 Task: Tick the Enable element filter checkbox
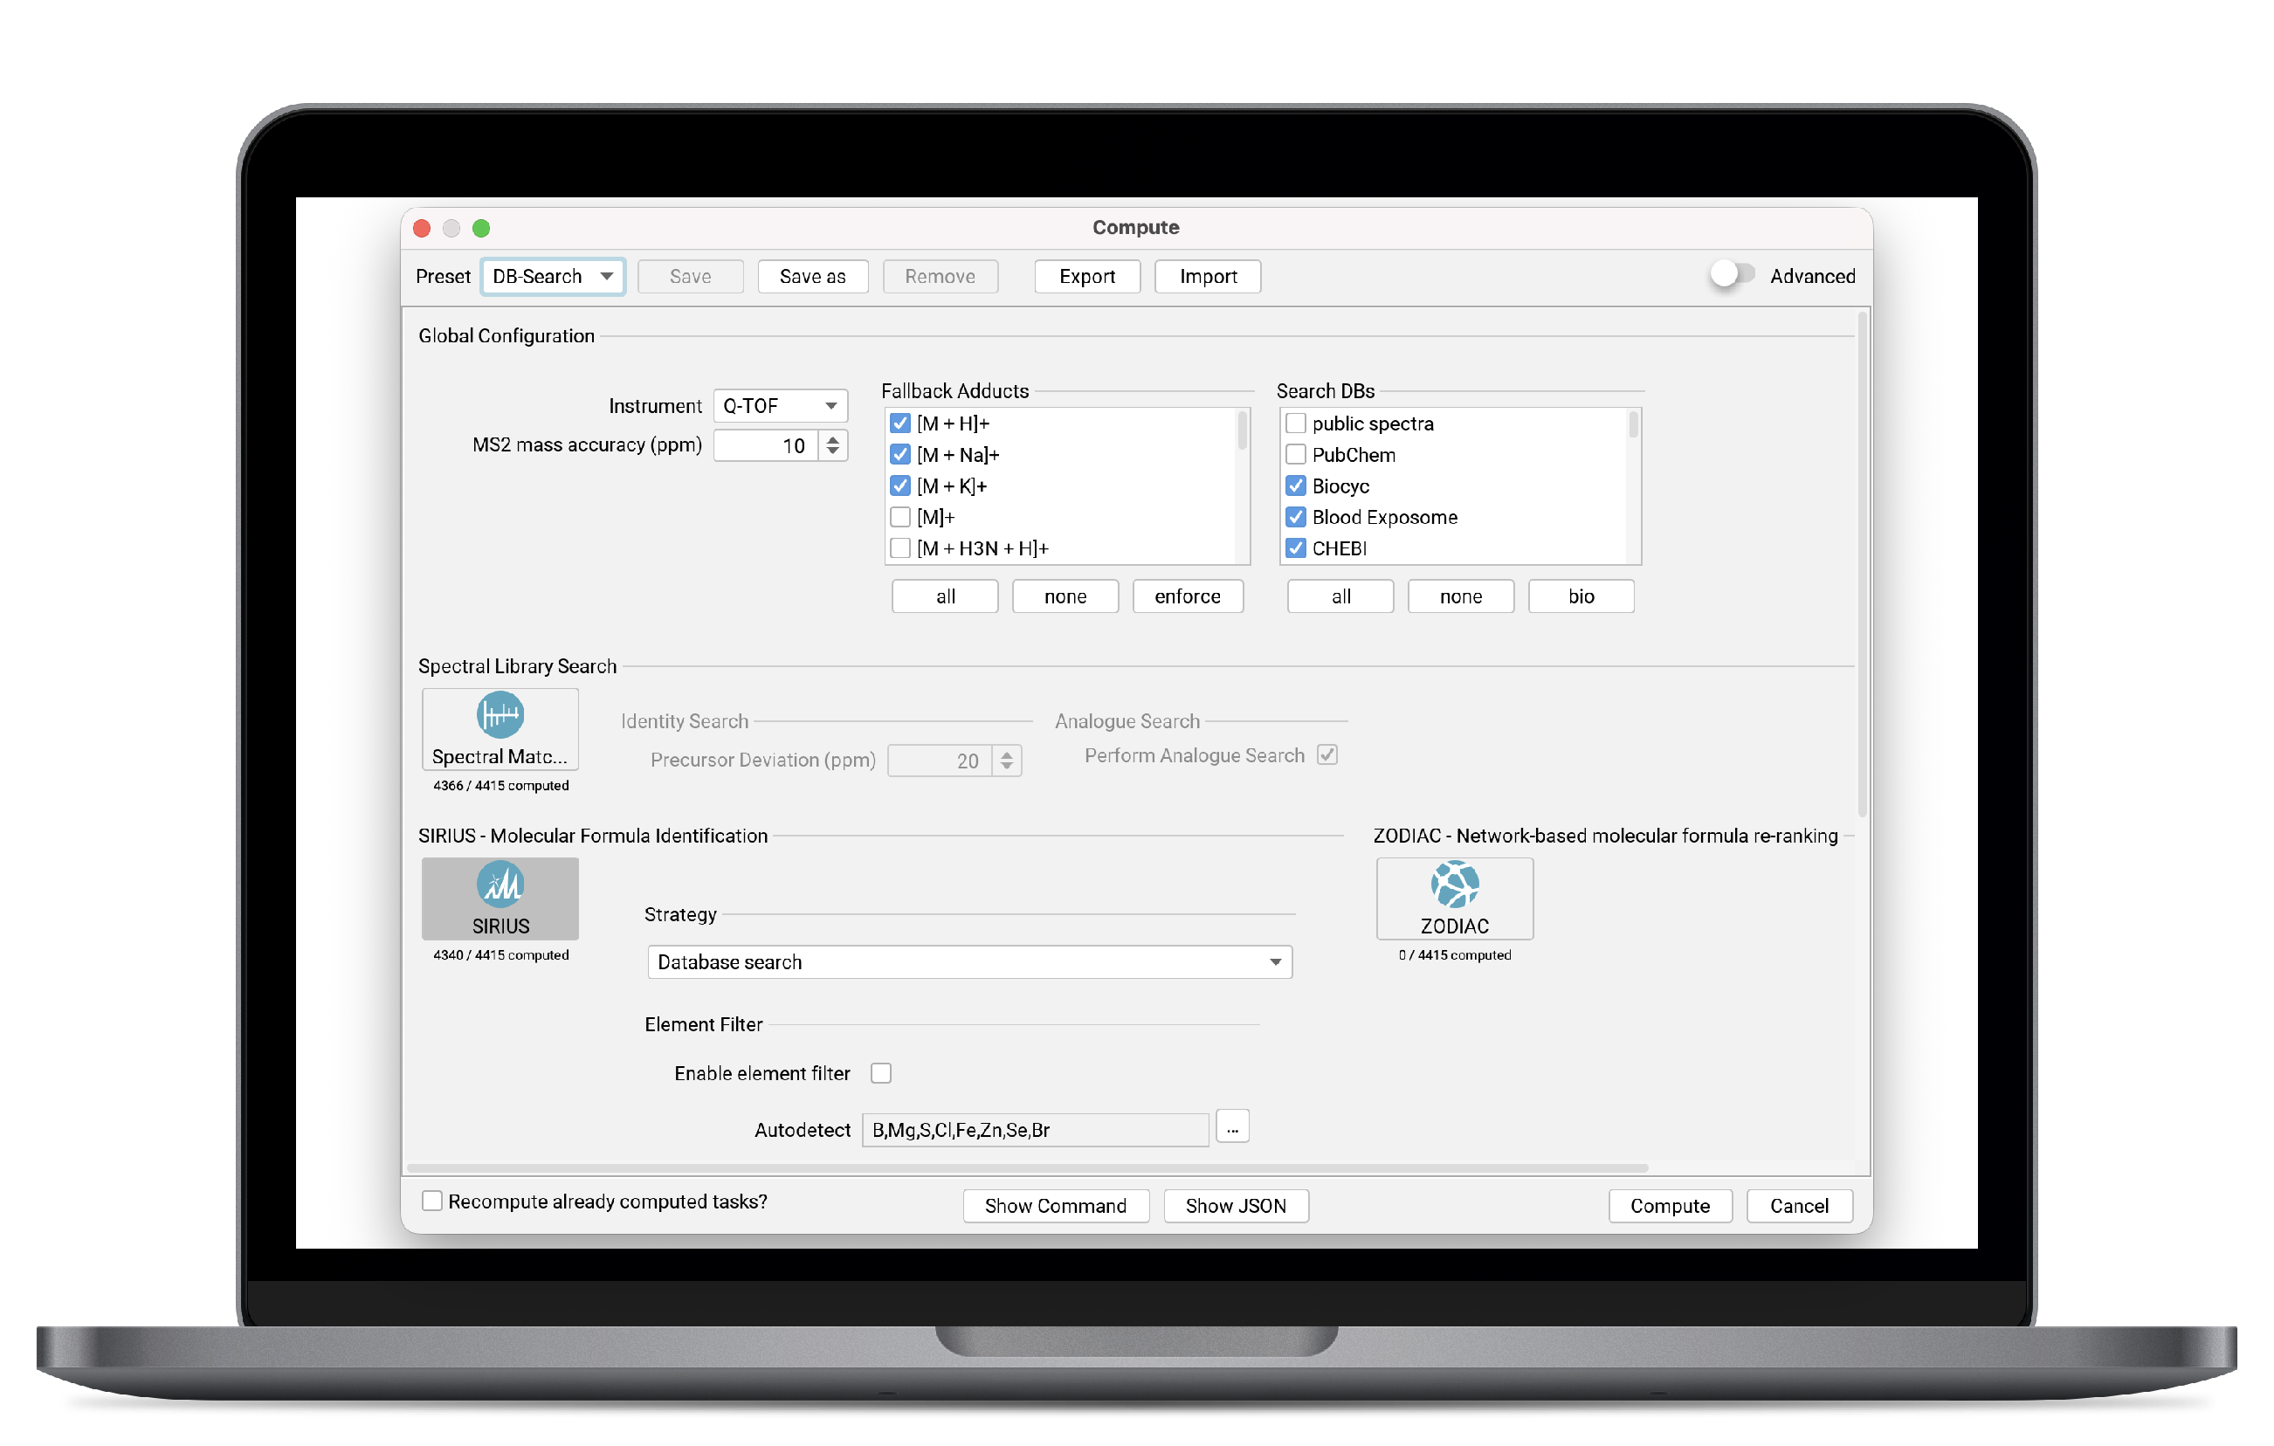coord(881,1073)
